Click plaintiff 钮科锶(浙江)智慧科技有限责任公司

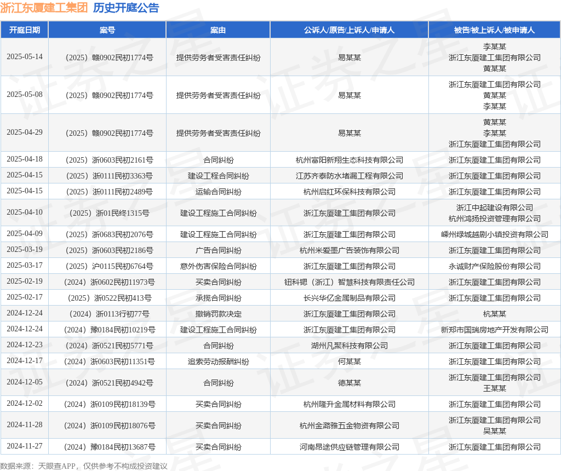pos(349,282)
